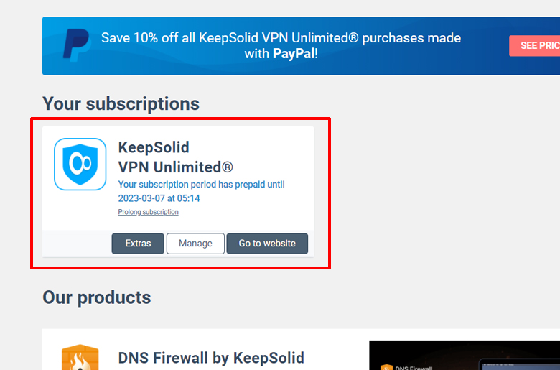Click the VPN Unlimited blue shield icon
The width and height of the screenshot is (560, 370).
pos(80,164)
